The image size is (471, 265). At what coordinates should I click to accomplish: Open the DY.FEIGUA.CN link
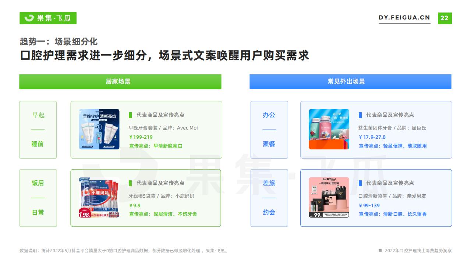tap(404, 18)
